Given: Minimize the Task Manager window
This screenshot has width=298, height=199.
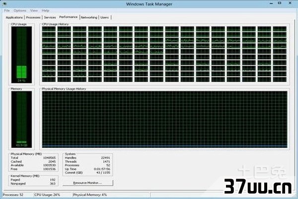Looking at the screenshot, I should [271, 3].
